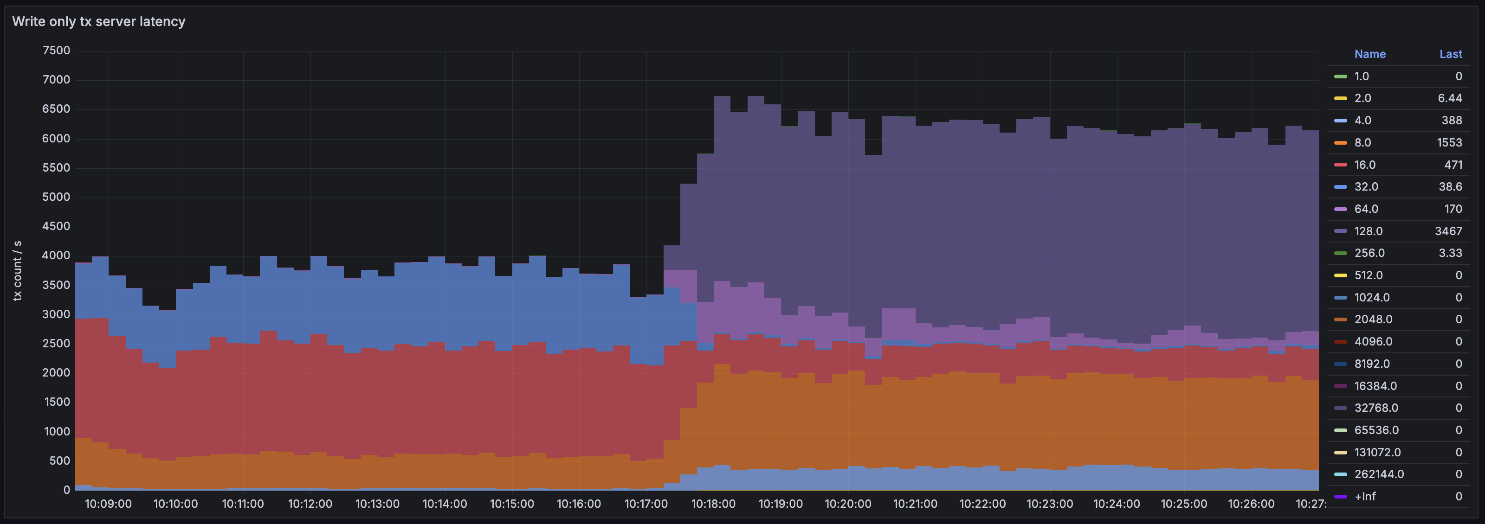Click the Last value 6.44 for 2.0

click(x=1450, y=98)
